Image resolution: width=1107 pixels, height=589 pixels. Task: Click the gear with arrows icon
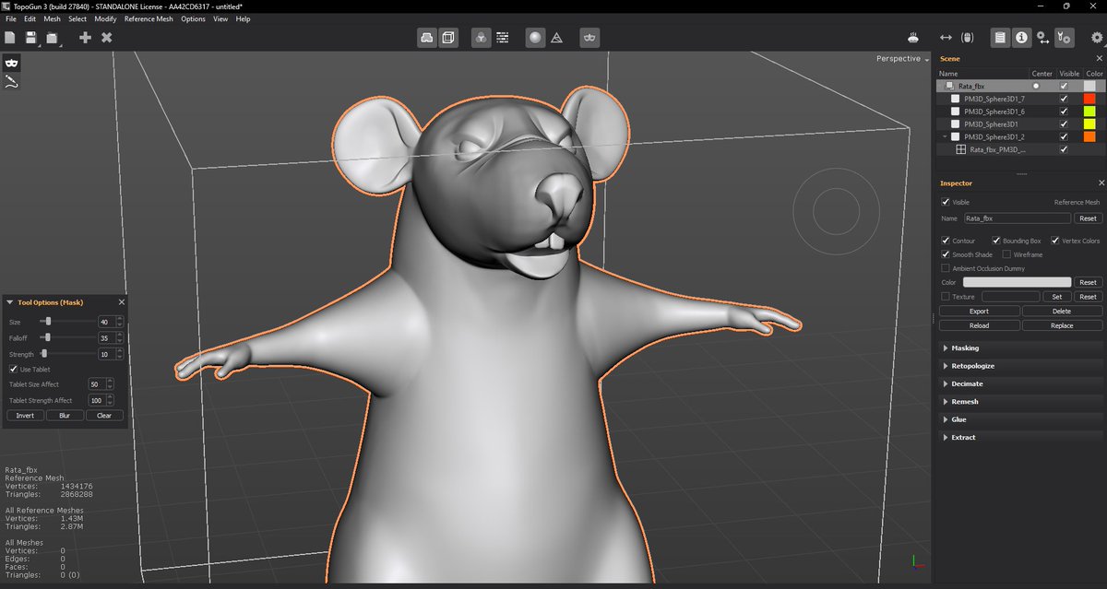coord(1042,38)
